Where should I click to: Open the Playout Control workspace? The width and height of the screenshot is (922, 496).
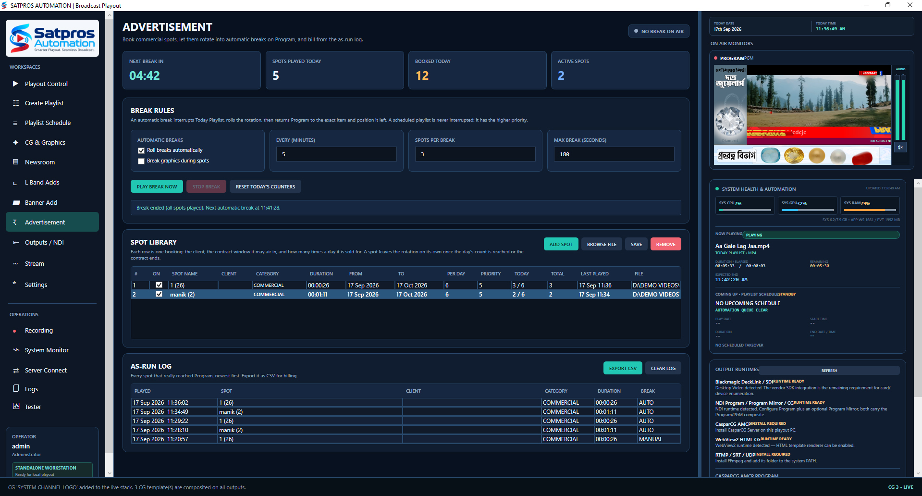click(52, 84)
